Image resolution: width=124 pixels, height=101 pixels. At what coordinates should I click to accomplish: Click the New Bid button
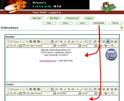click(x=37, y=18)
